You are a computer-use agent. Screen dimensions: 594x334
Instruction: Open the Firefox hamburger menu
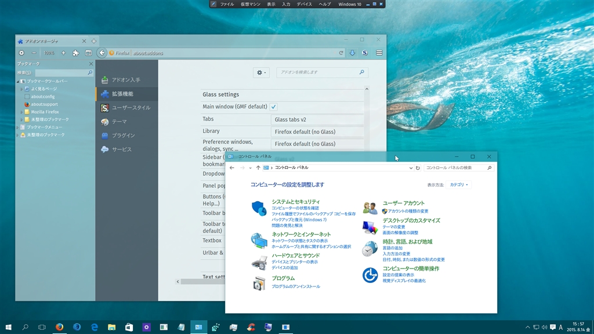click(x=379, y=53)
